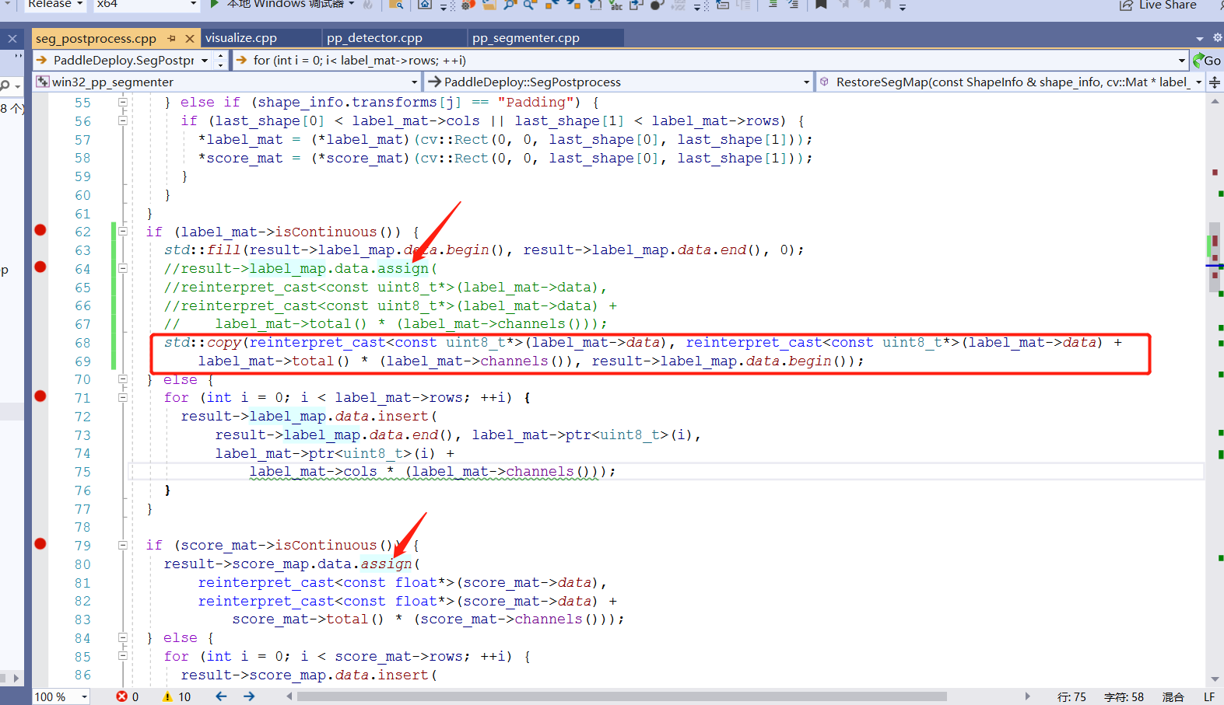Collapse the for loop at line 71
1224x705 pixels.
pyautogui.click(x=123, y=397)
